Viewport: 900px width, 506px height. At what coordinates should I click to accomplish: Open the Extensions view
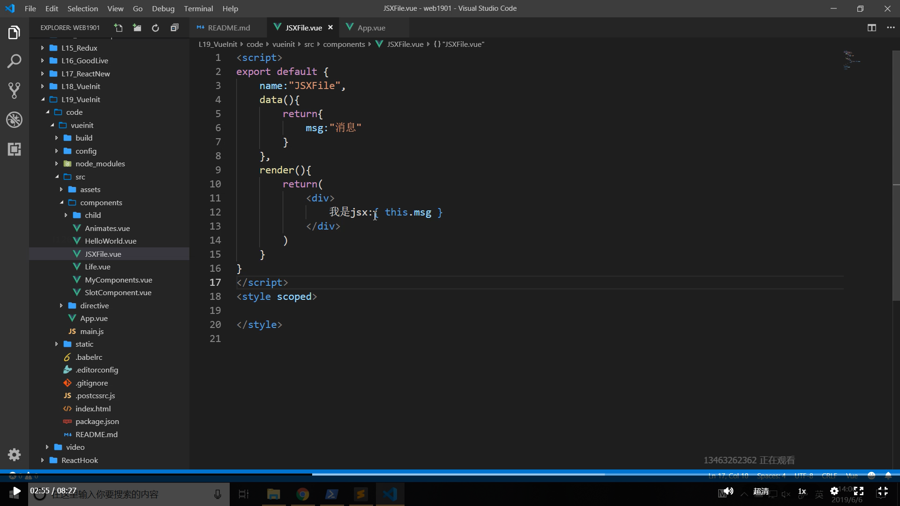[x=14, y=149]
